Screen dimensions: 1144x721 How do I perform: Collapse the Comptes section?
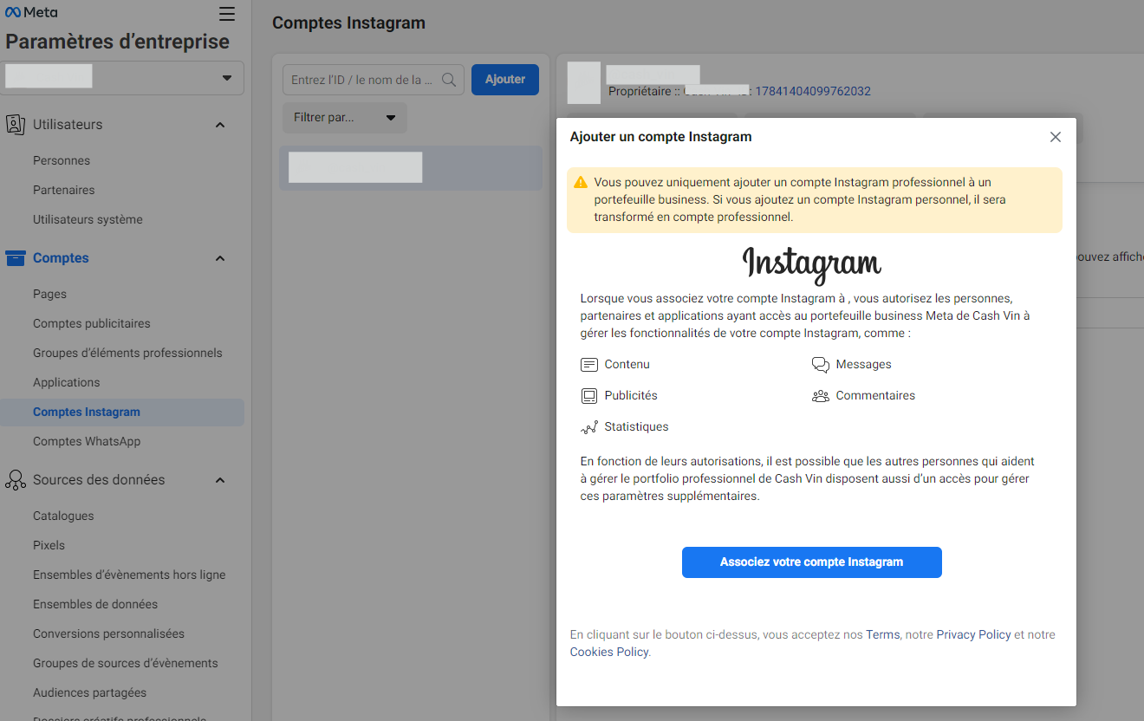220,258
